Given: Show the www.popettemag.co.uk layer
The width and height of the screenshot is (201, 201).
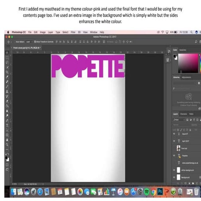Looking at the screenshot, I should 174,163.
